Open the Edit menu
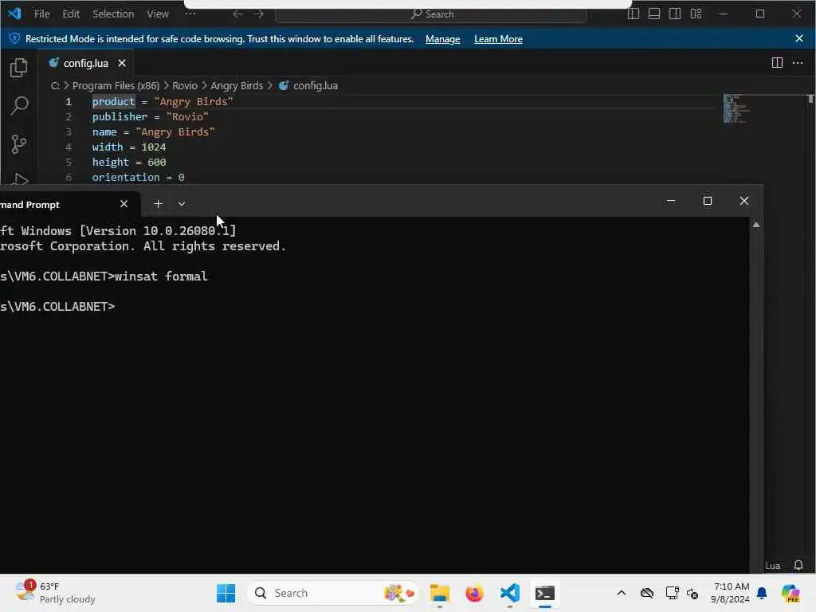The height and width of the screenshot is (612, 816). click(x=71, y=14)
